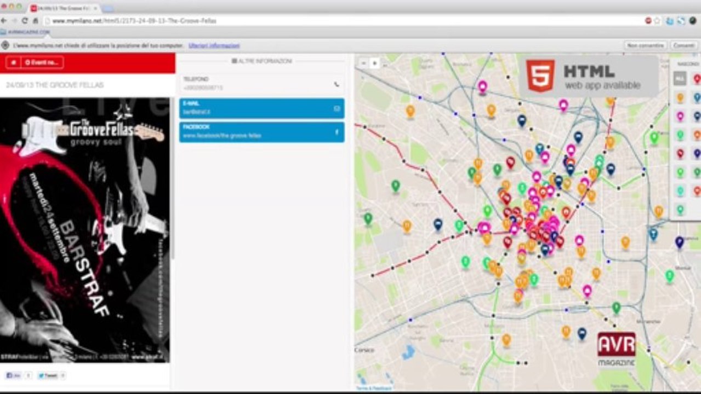The height and width of the screenshot is (394, 701).
Task: Toggle the pink pin filter in Nascondi
Action: (680, 116)
